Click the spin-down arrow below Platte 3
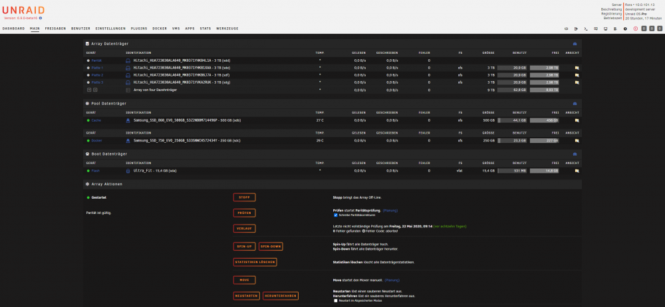Viewport: 665px width, 307px height. (89, 90)
